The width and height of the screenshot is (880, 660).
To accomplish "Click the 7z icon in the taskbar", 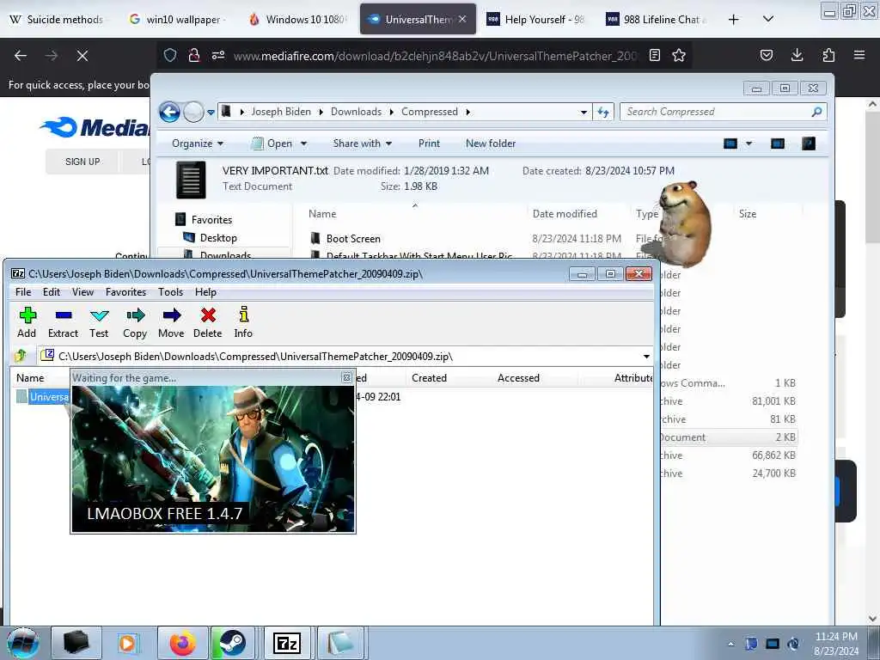I will click(287, 643).
